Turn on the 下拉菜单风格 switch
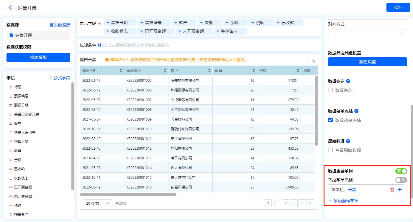 coord(401,180)
